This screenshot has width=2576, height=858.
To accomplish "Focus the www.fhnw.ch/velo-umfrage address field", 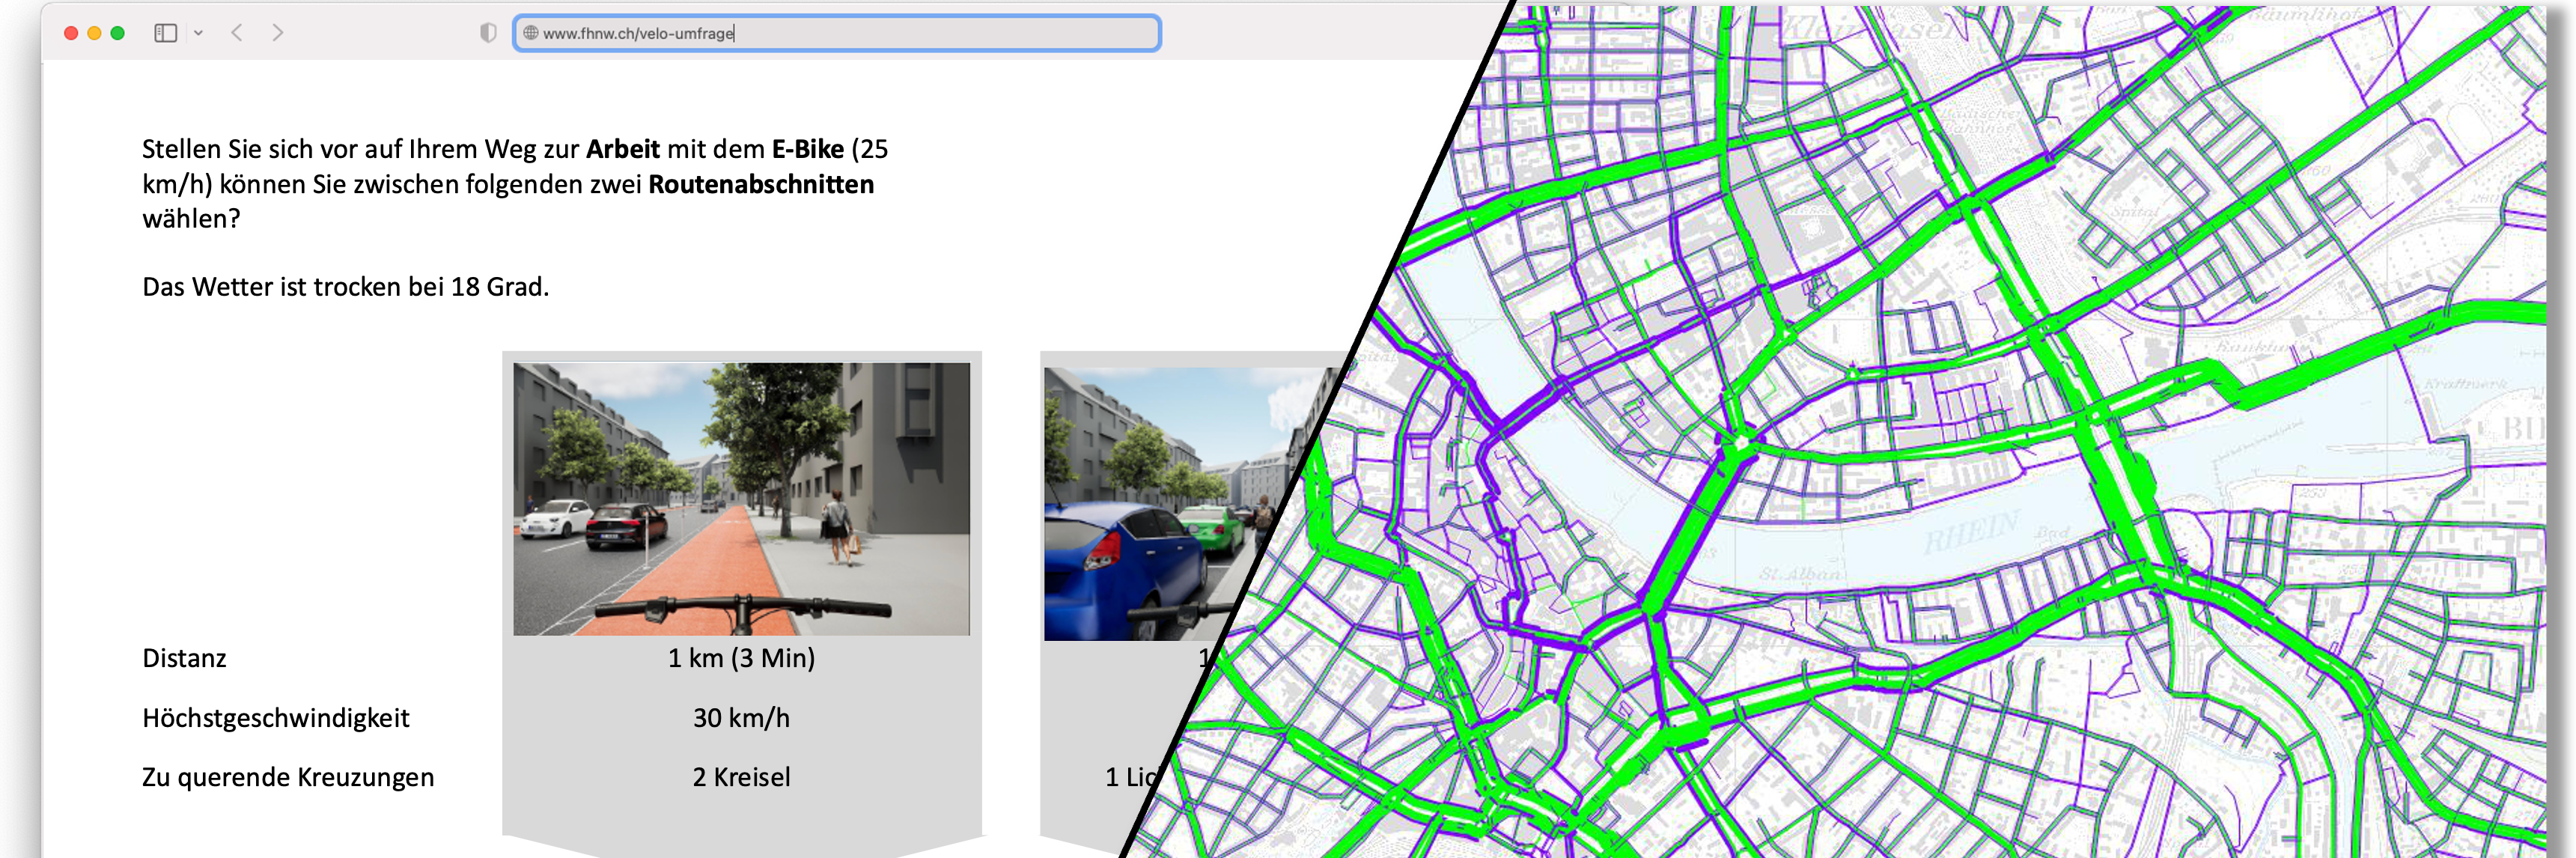I will coord(840,33).
